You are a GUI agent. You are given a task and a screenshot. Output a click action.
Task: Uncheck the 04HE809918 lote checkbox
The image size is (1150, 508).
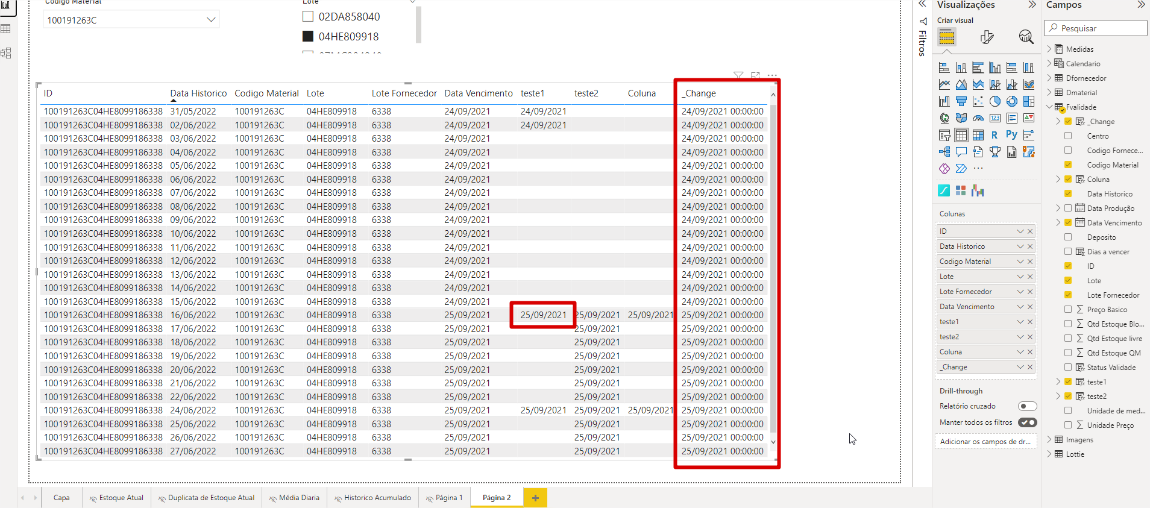pyautogui.click(x=308, y=36)
